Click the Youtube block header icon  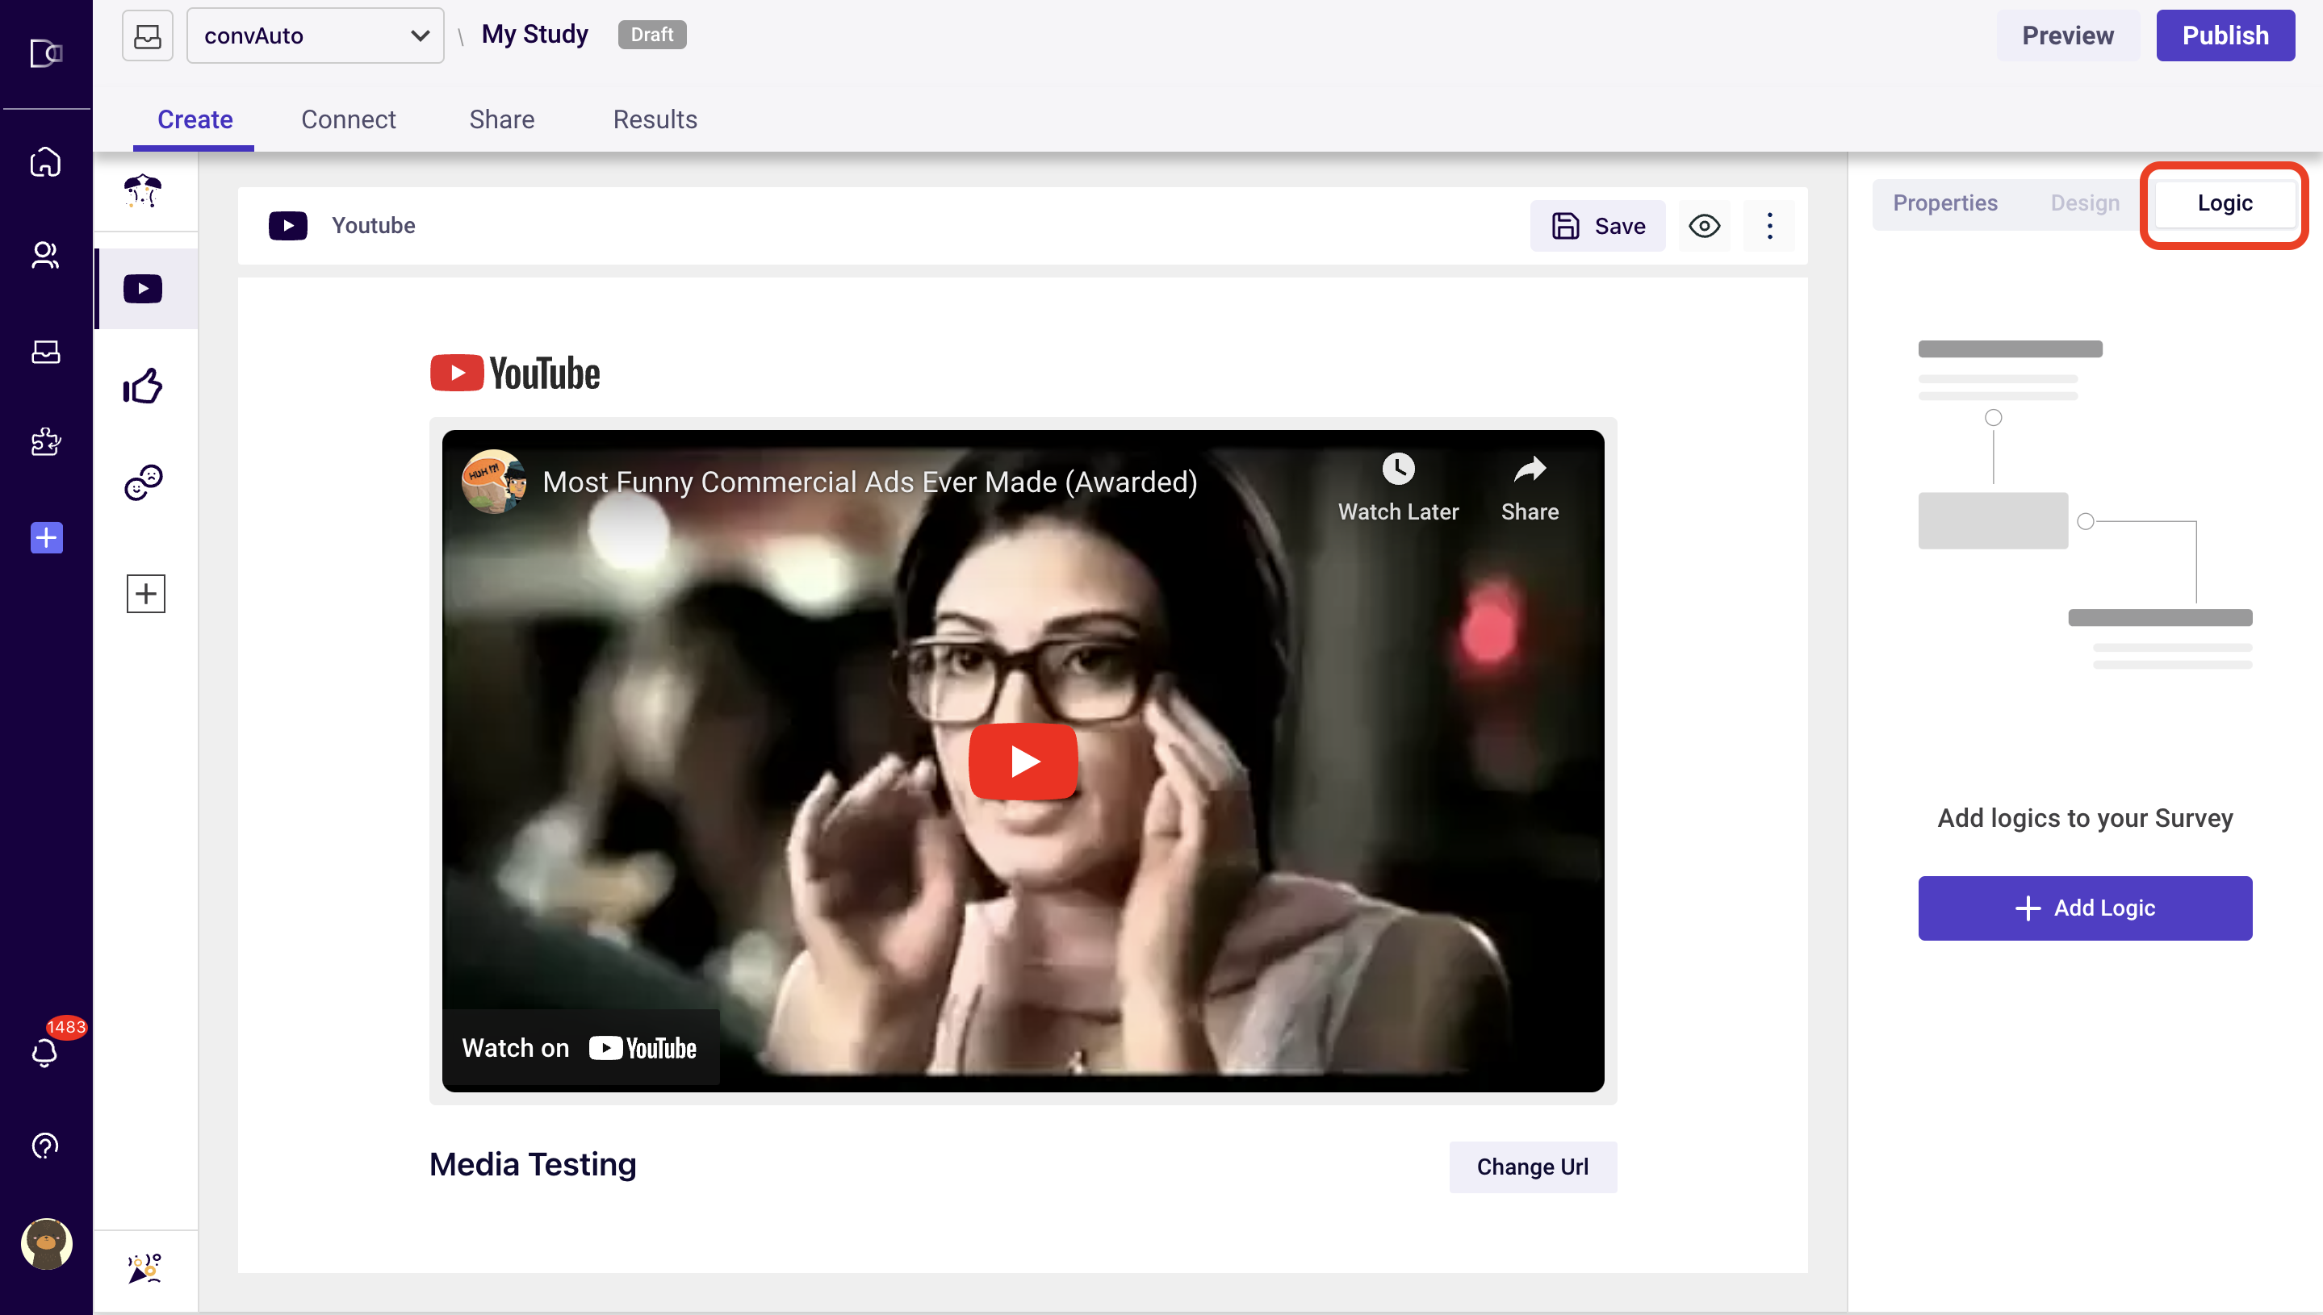click(x=287, y=226)
